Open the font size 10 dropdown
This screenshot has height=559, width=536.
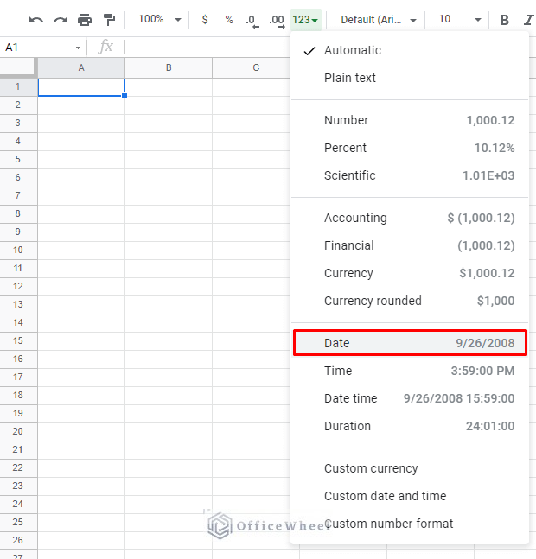click(x=460, y=19)
